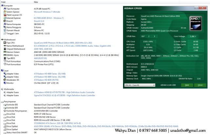Select the Communications Port (COM1) value
Image resolution: width=210 pixels, height=135 pixels.
(x=47, y=61)
